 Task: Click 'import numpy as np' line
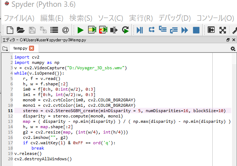point(37,62)
